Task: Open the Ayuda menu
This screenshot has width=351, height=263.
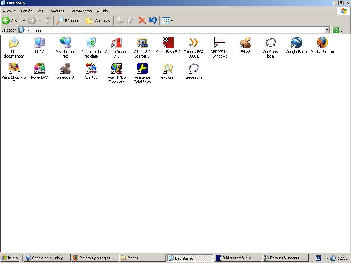Action: (x=102, y=11)
